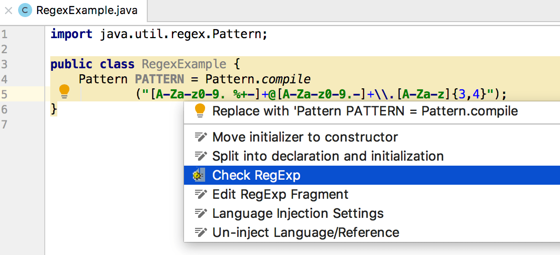Image resolution: width=560 pixels, height=255 pixels.
Task: Click the closing brace on line 6
Action: point(54,109)
